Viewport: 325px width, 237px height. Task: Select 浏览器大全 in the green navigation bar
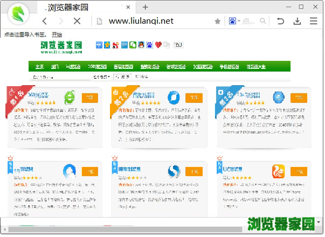[x=255, y=67]
